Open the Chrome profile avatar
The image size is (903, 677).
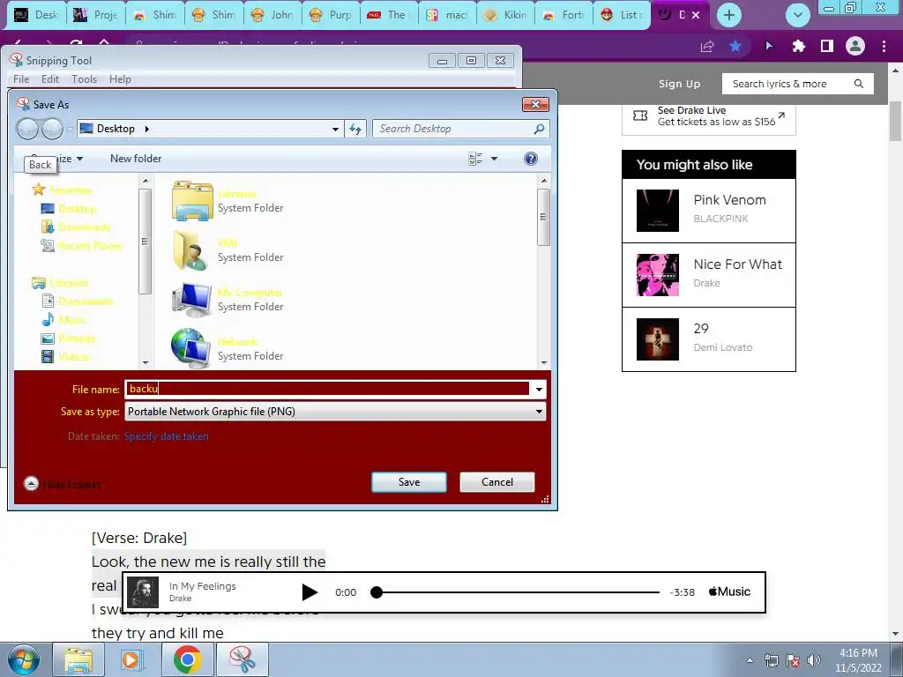[x=855, y=46]
